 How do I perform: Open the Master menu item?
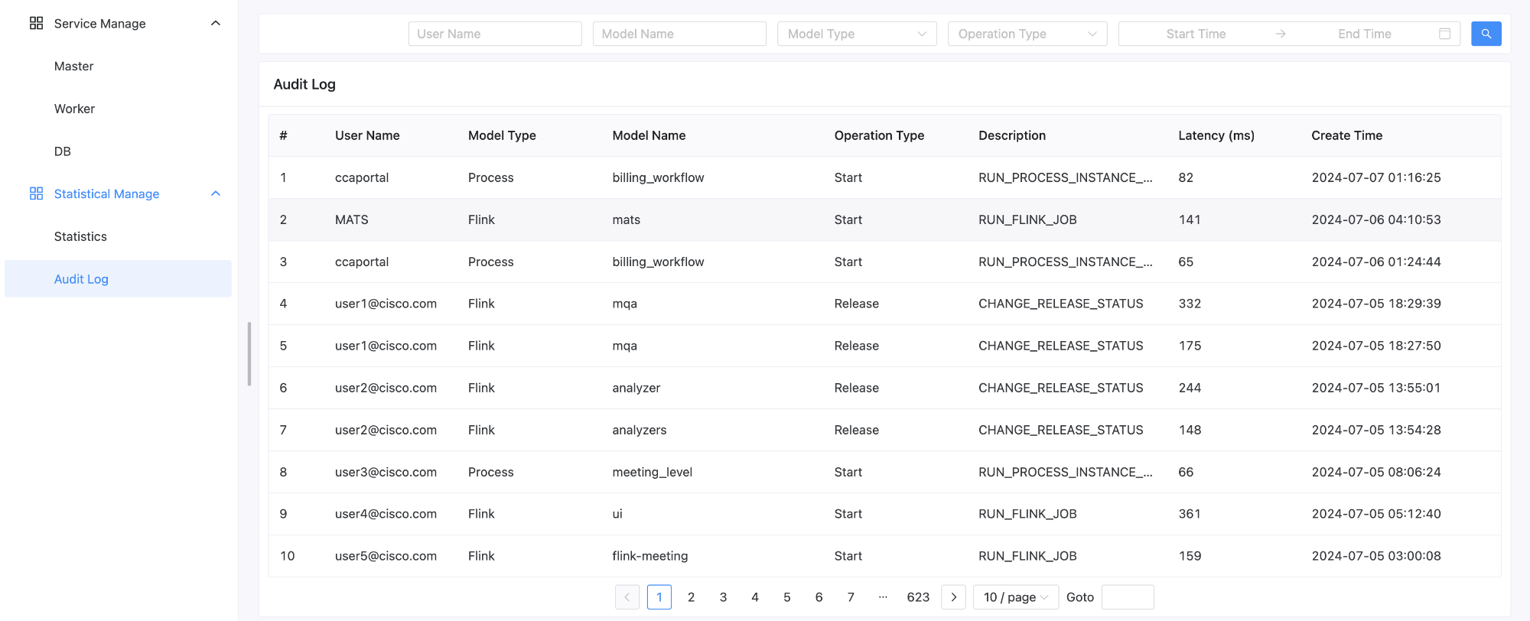click(73, 67)
